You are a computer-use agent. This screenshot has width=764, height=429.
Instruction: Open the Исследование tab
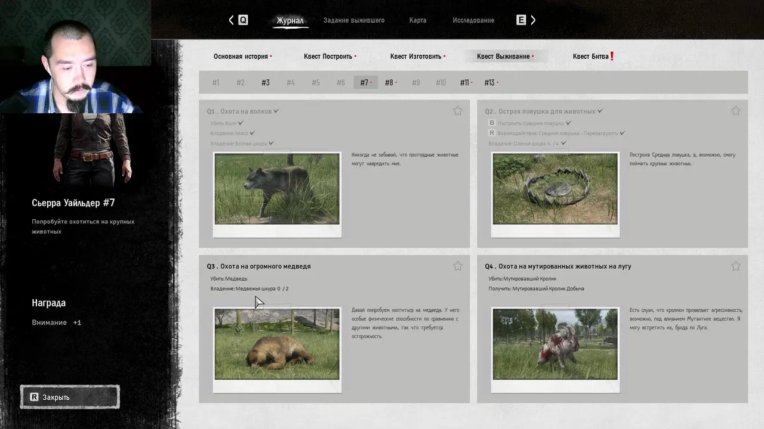(473, 20)
